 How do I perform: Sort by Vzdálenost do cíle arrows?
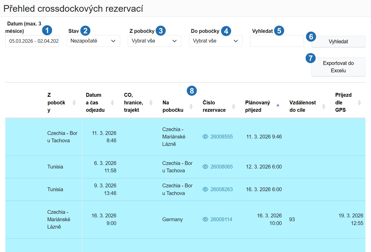(324, 106)
